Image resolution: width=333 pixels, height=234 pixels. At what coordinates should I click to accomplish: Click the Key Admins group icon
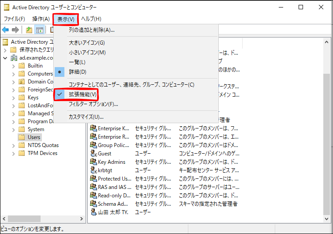click(93, 162)
